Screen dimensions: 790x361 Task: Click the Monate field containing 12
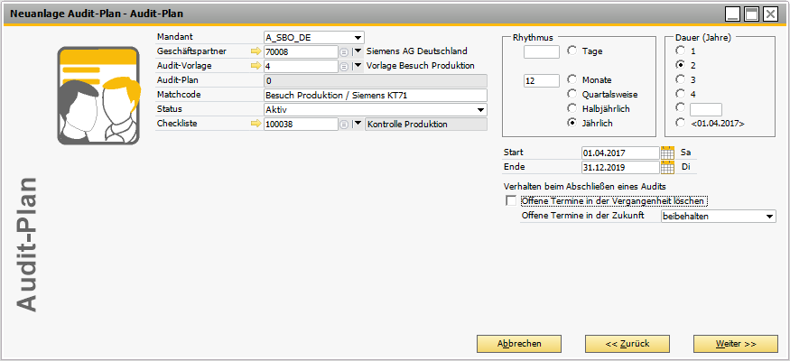coord(542,80)
